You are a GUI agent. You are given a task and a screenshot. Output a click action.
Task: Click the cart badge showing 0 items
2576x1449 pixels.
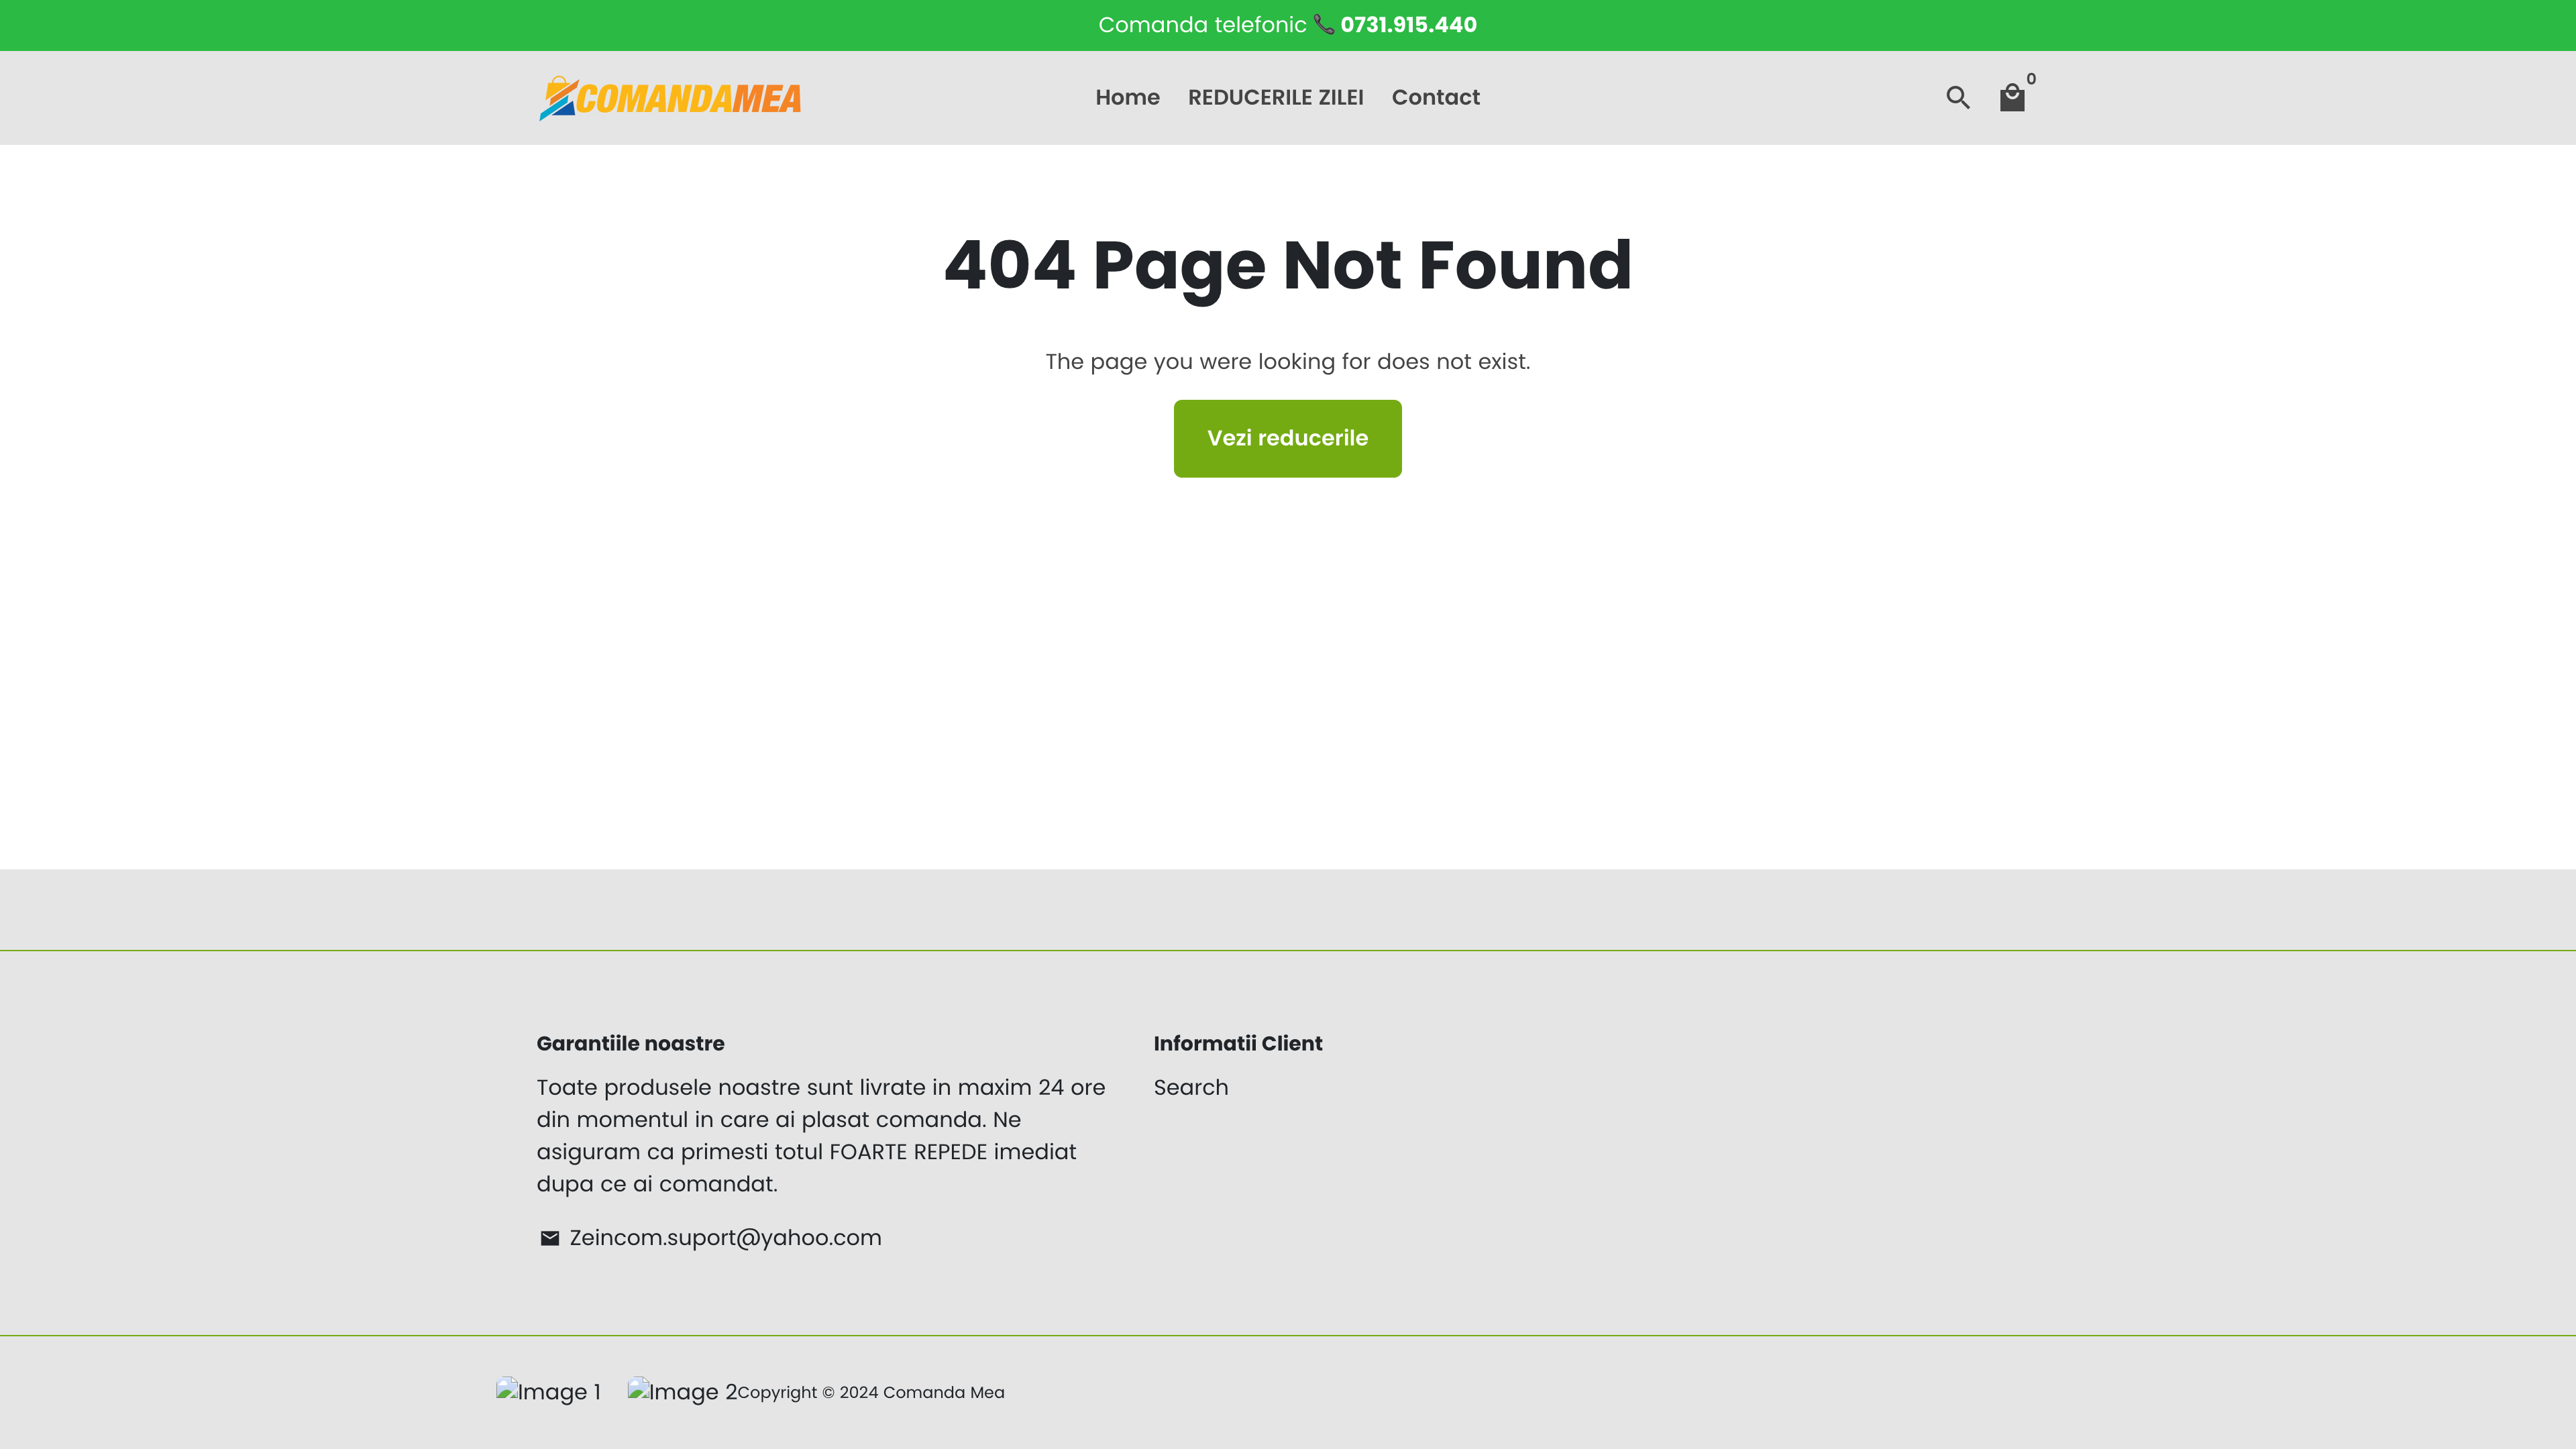coord(2031,80)
